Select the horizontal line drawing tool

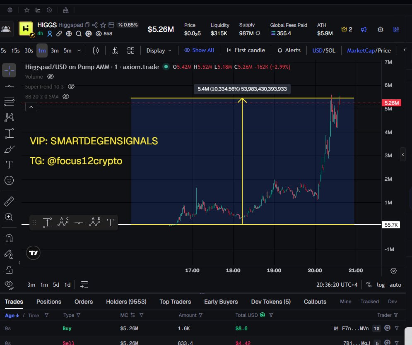click(x=9, y=86)
